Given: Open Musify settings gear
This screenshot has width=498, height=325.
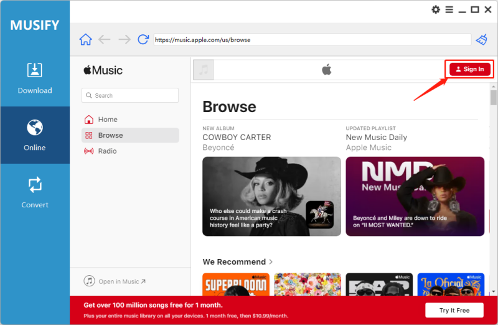Looking at the screenshot, I should (436, 9).
